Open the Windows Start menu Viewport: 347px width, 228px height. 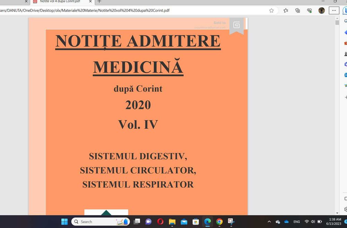(65, 221)
